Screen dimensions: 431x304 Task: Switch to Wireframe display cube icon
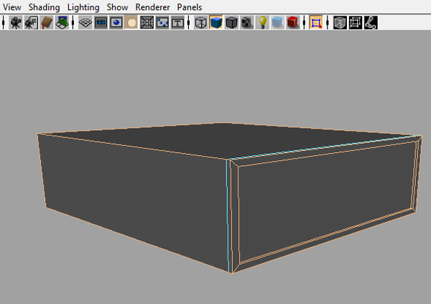(x=200, y=22)
